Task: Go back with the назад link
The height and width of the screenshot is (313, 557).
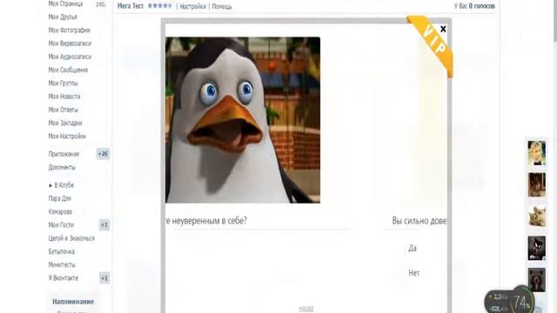Action: pos(305,309)
